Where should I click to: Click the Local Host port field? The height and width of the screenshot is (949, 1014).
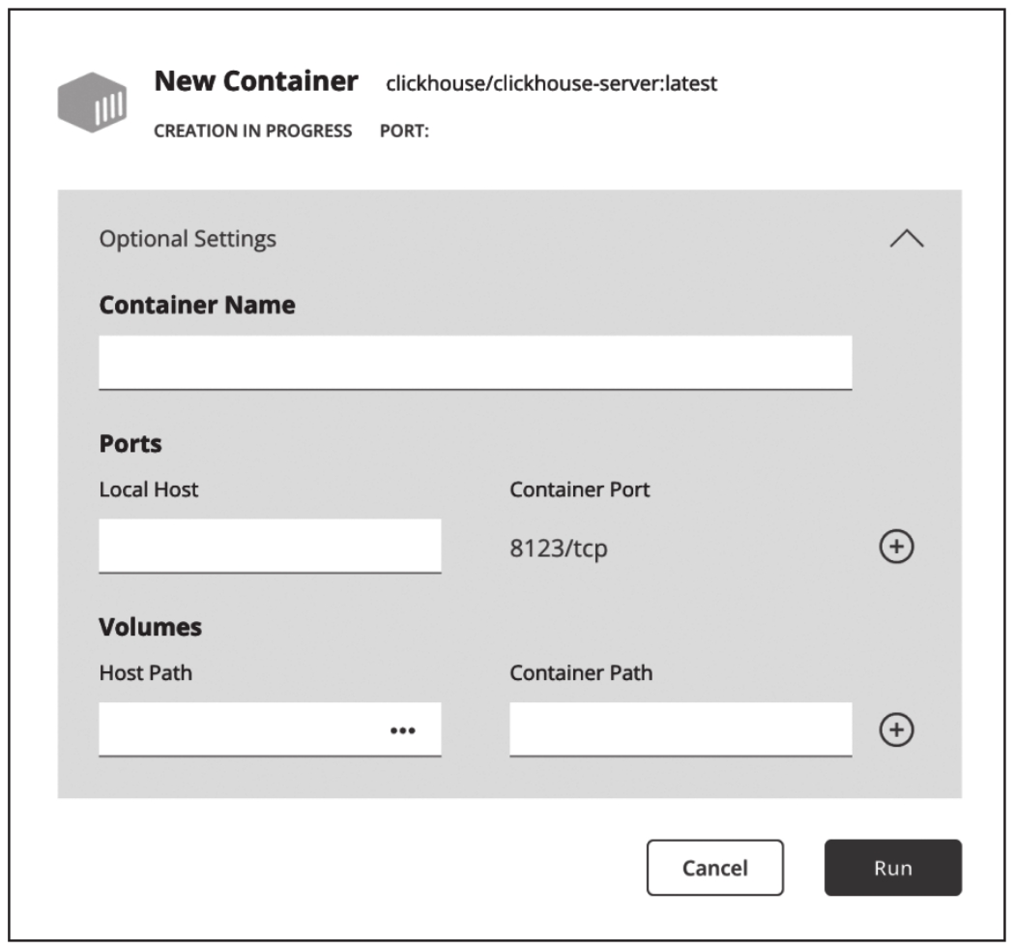270,546
